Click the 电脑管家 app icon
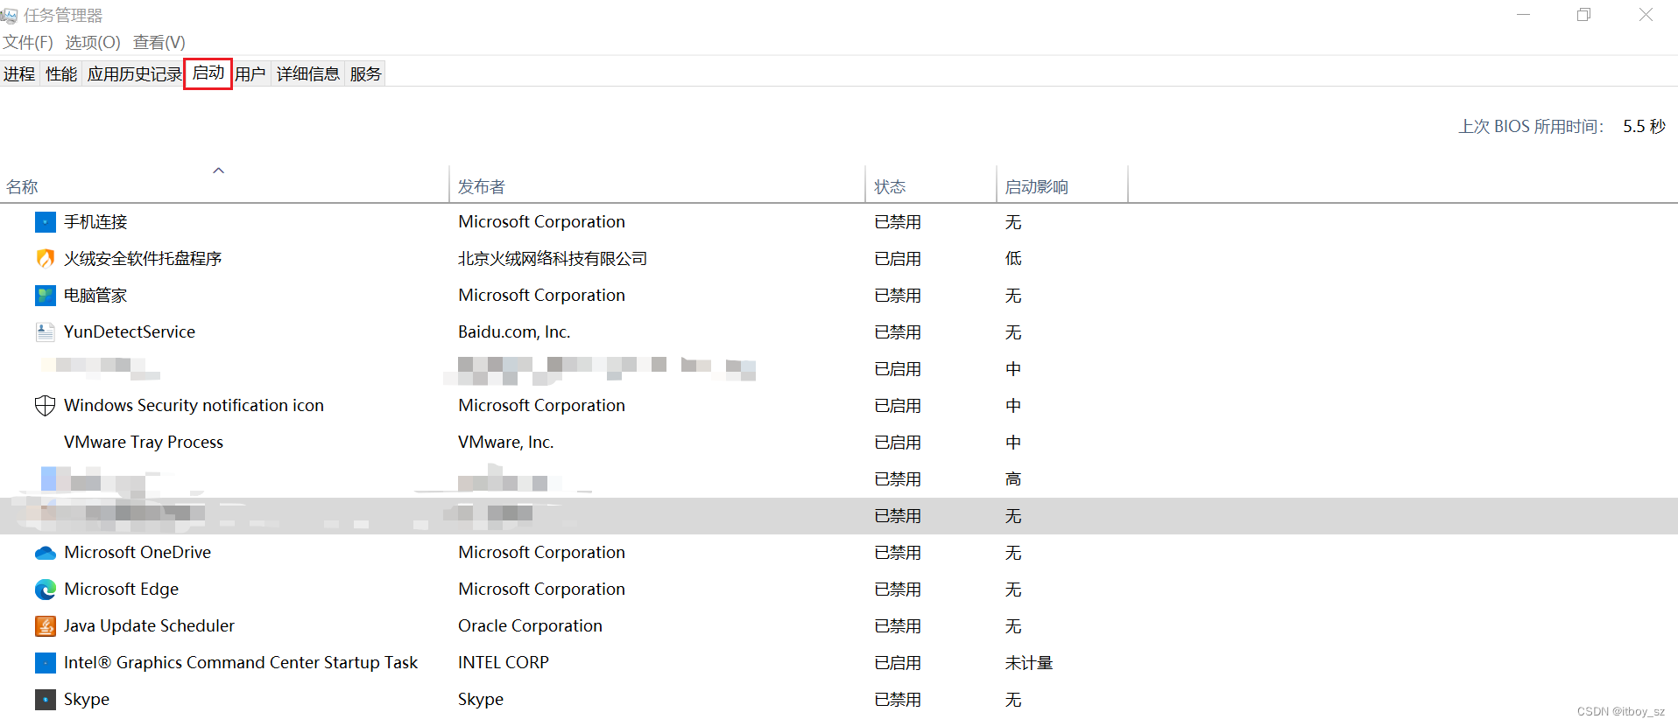The image size is (1678, 726). pos(46,296)
